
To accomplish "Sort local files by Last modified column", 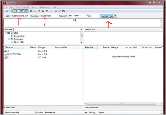I will coord(61,47).
